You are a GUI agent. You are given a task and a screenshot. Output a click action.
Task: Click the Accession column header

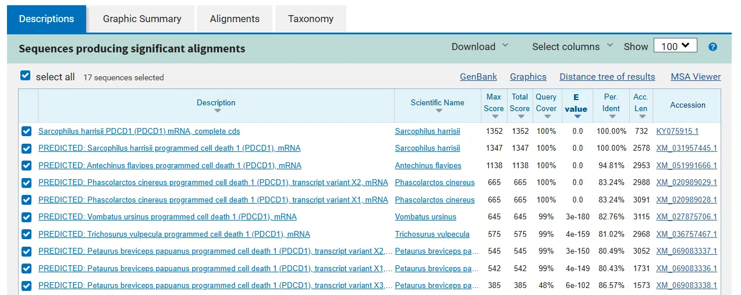[x=687, y=105]
